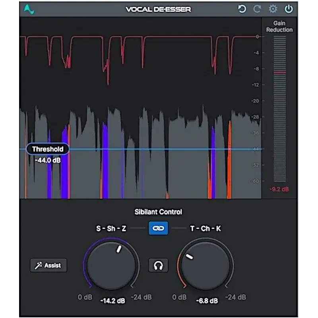Click the -60 scale marker
The image size is (318, 318).
pyautogui.click(x=255, y=181)
